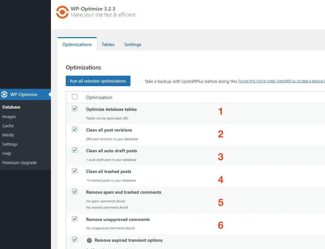Click the 'Clean all trashed posts' label

pyautogui.click(x=109, y=172)
